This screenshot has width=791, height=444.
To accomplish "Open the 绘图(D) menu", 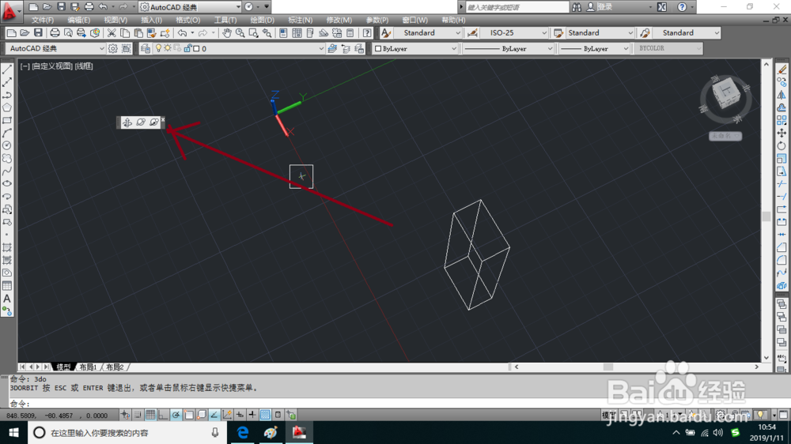I will click(263, 21).
